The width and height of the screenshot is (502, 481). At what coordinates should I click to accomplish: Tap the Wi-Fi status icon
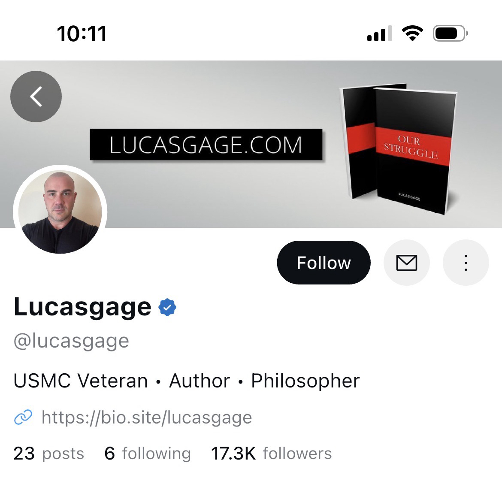coord(412,33)
